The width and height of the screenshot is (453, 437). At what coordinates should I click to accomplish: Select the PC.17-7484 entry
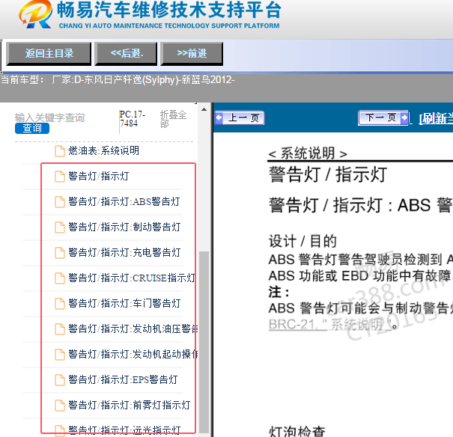point(133,119)
